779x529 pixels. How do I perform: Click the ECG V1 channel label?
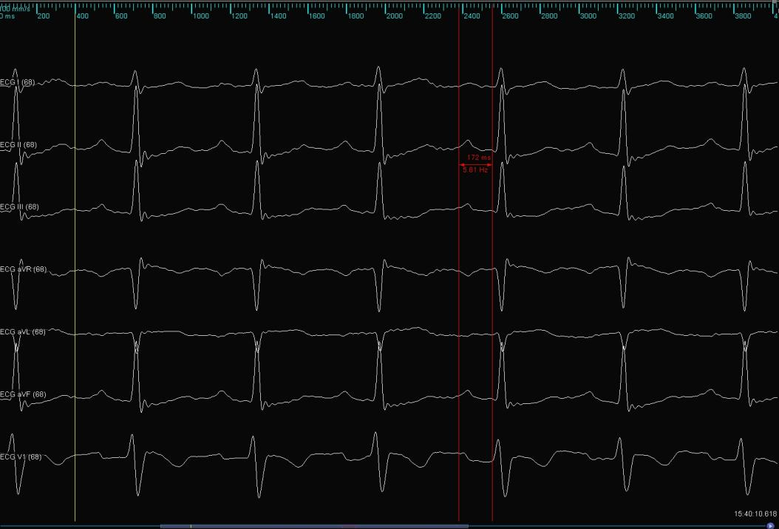[x=21, y=457]
